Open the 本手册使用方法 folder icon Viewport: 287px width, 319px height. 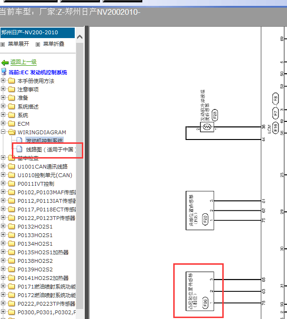tap(11, 81)
